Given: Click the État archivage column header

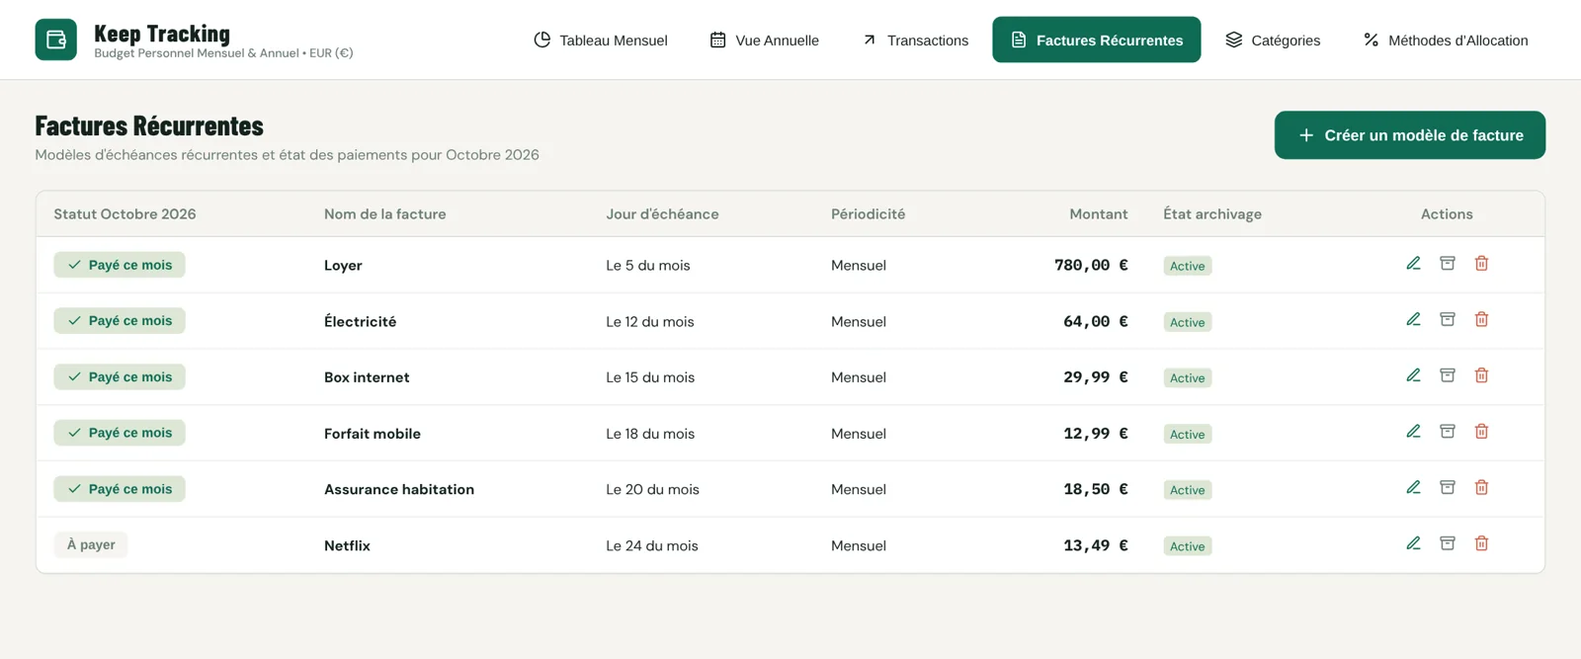Looking at the screenshot, I should [1212, 214].
